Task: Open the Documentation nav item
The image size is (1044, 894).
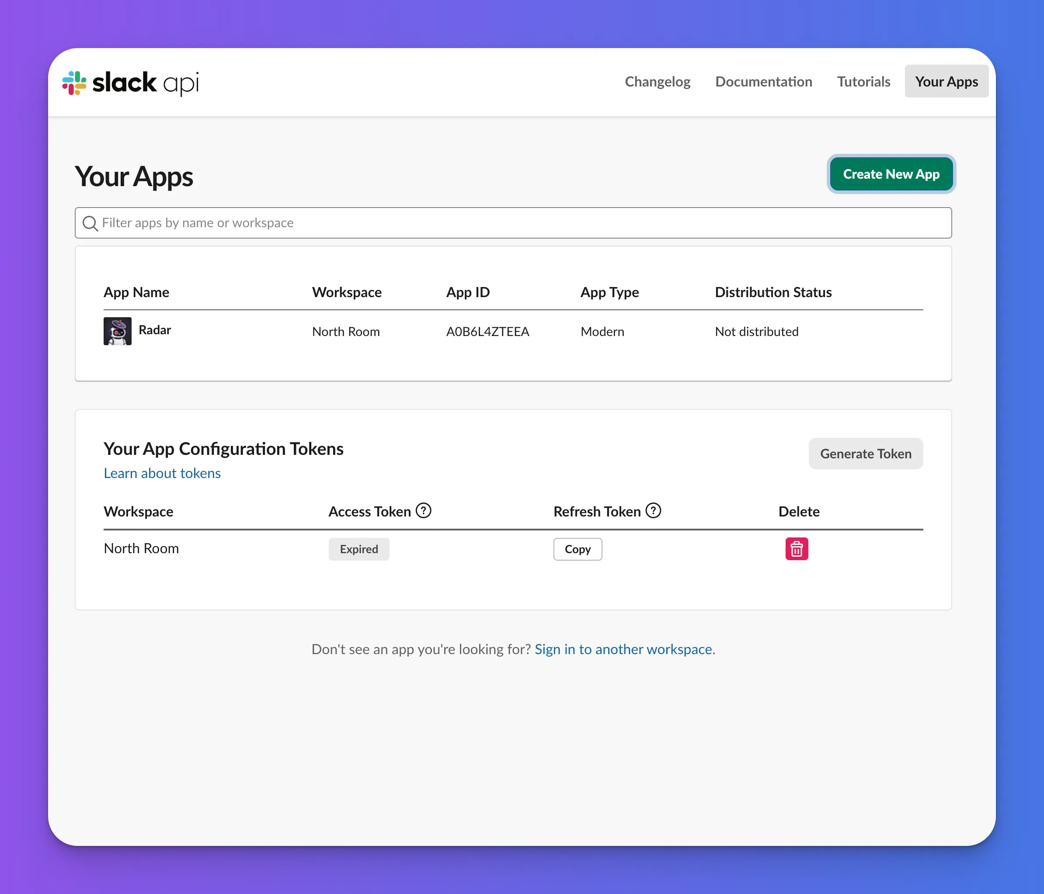Action: coord(763,82)
